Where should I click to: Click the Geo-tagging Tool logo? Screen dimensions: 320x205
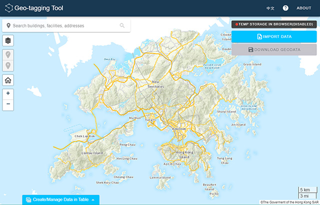(8, 8)
